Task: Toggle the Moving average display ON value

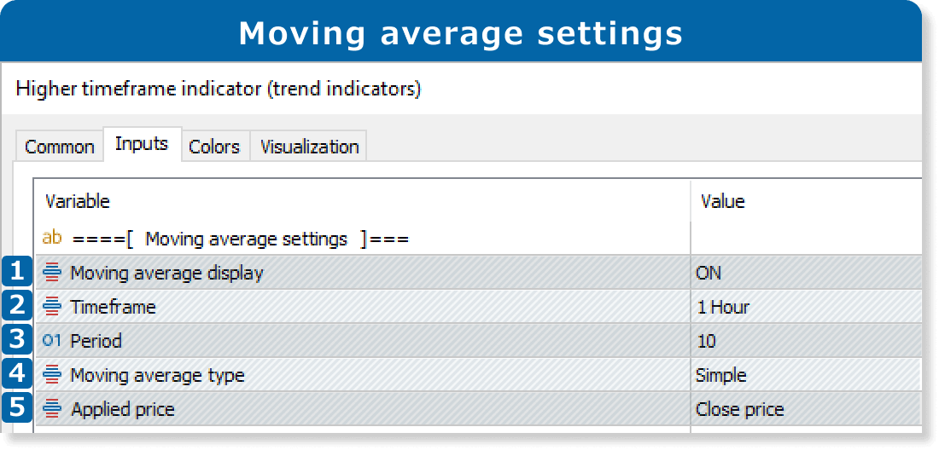Action: click(709, 273)
